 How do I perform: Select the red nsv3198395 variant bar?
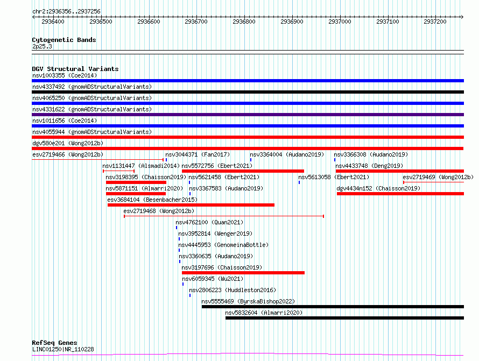pos(136,182)
